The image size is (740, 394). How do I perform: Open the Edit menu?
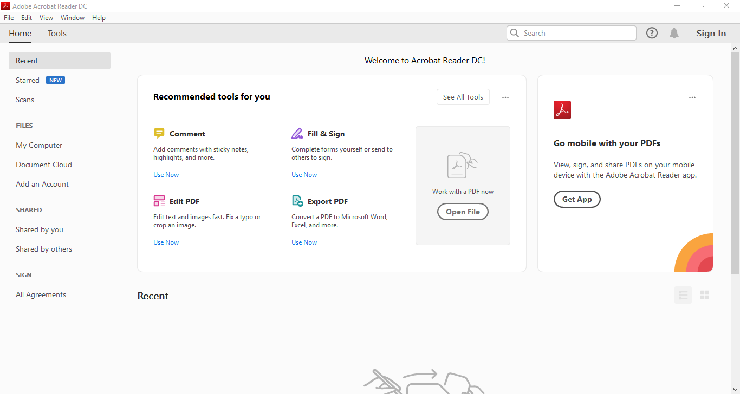tap(27, 18)
